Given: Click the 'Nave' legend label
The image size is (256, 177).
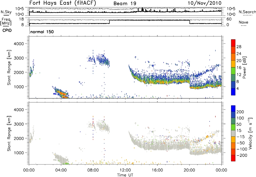Looking at the screenshot, I should tap(244, 22).
